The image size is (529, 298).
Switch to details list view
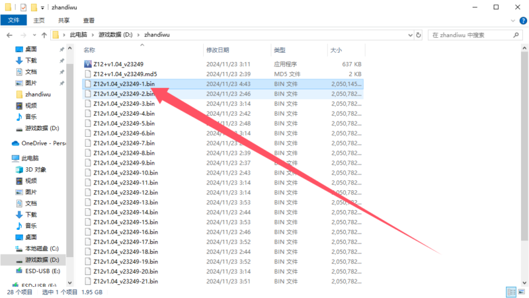tap(511, 291)
